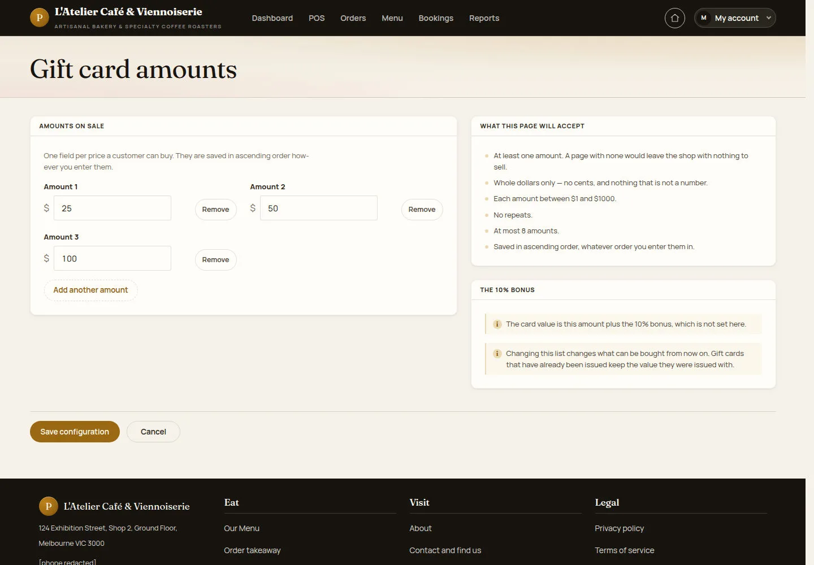814x565 pixels.
Task: Click the Legal footer column heading
Action: pos(607,502)
